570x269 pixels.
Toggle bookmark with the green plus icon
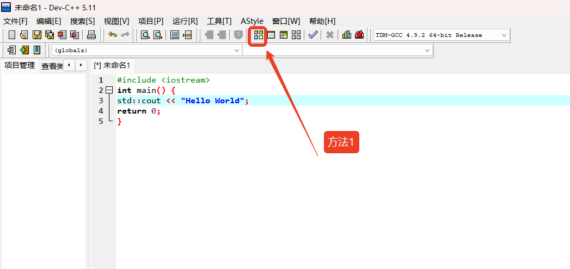coord(24,50)
